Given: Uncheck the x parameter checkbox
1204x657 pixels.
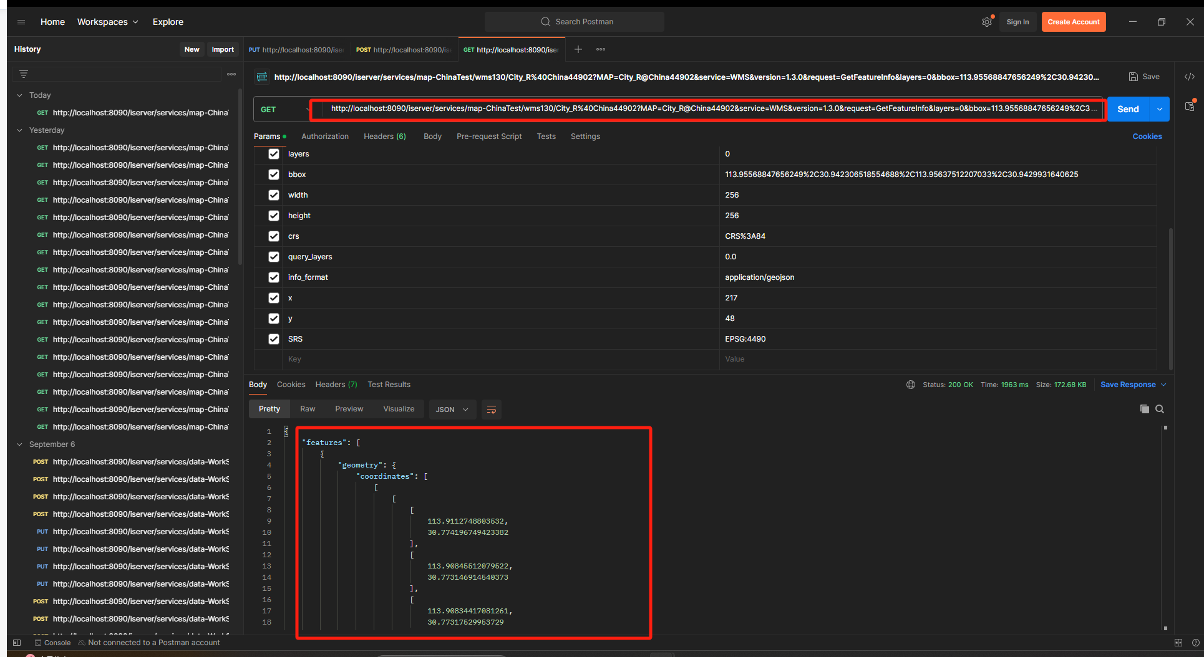Looking at the screenshot, I should coord(274,298).
